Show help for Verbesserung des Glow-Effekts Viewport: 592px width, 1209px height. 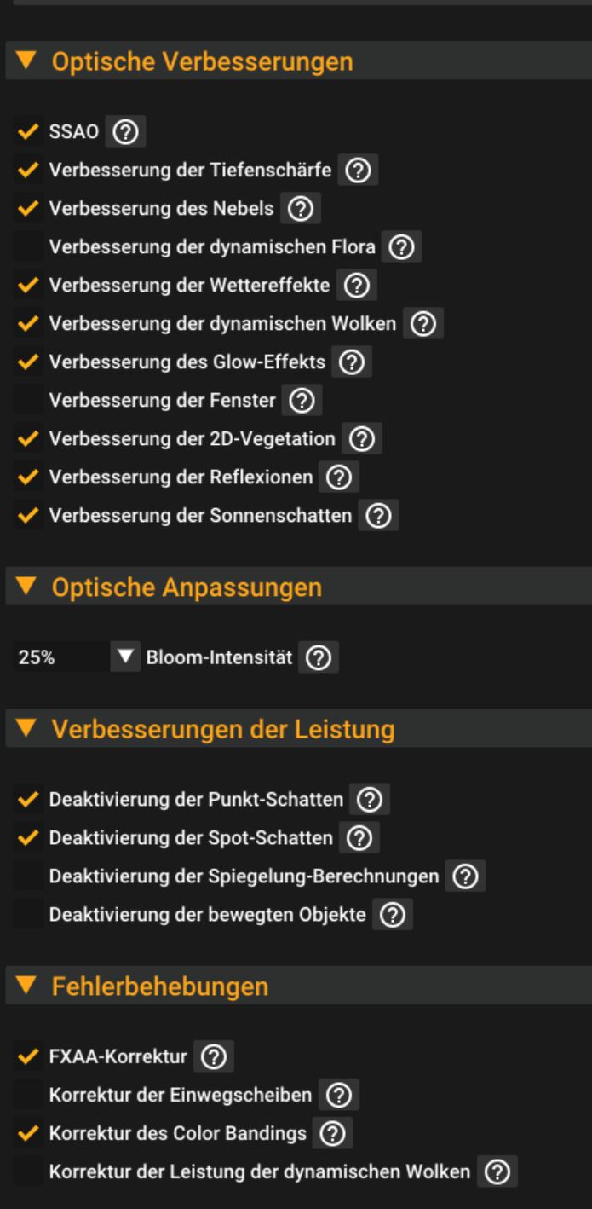pyautogui.click(x=352, y=362)
